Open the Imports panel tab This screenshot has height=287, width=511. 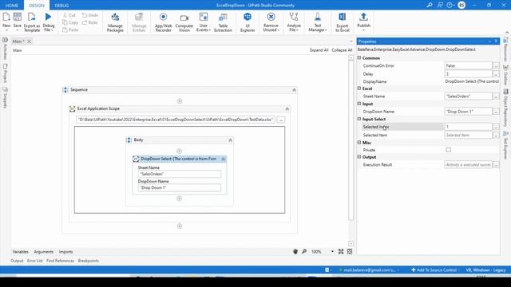point(65,252)
